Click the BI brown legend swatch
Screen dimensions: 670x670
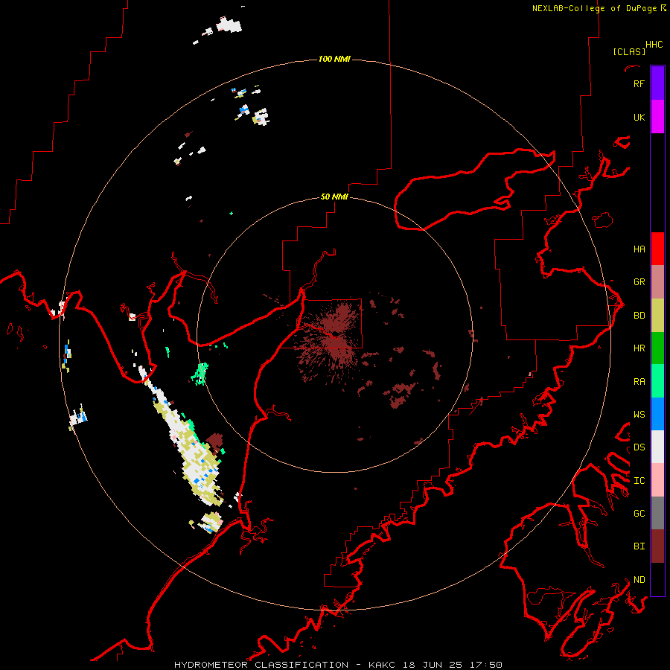pos(657,546)
